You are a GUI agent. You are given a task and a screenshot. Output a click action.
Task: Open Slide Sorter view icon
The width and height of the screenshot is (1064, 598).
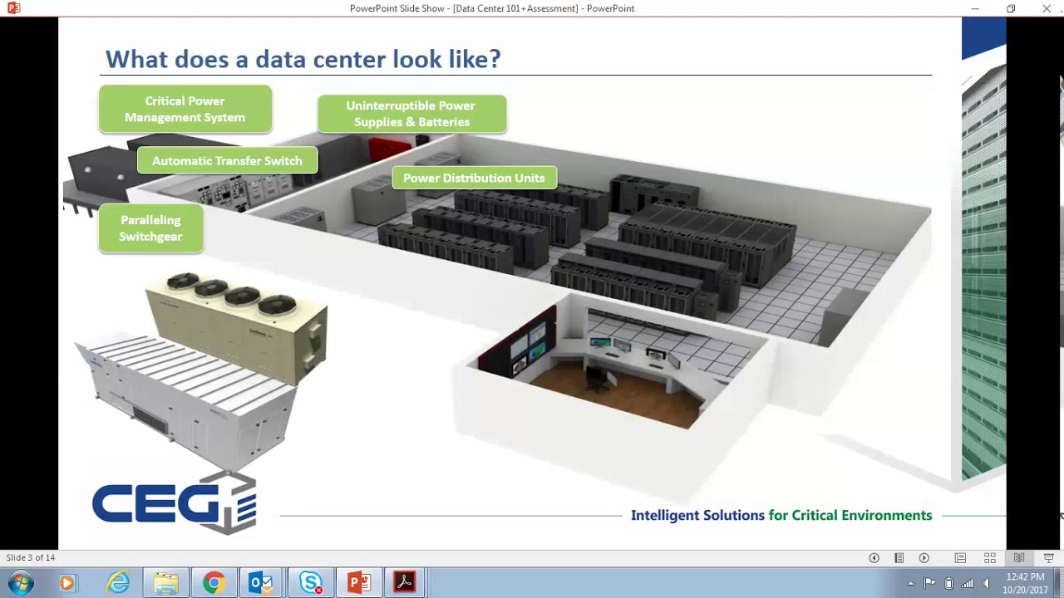coord(990,558)
